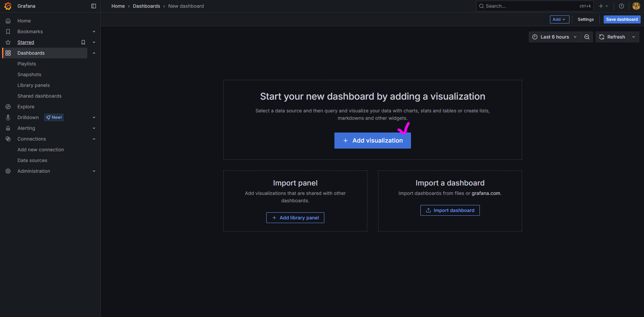Expand the Alerting section chevron

tap(94, 128)
